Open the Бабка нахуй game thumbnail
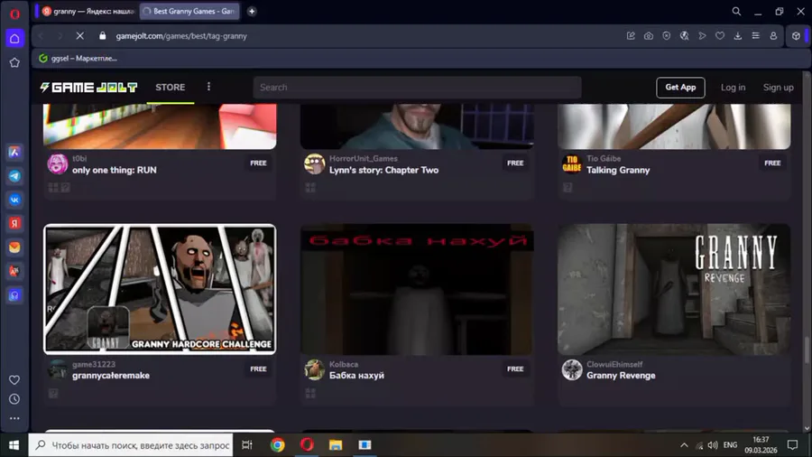 (417, 289)
